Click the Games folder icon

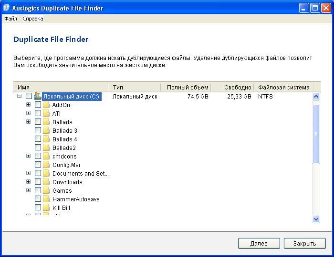[46, 190]
